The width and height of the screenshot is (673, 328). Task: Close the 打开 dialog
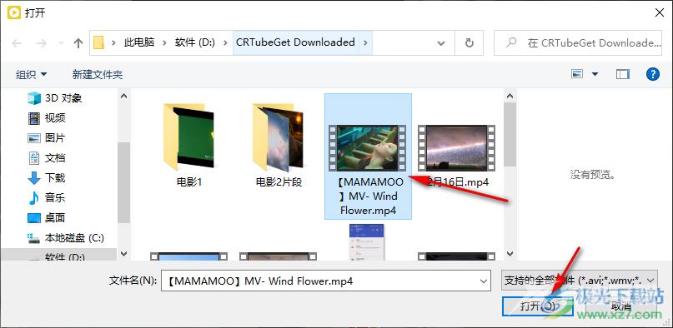coord(660,12)
